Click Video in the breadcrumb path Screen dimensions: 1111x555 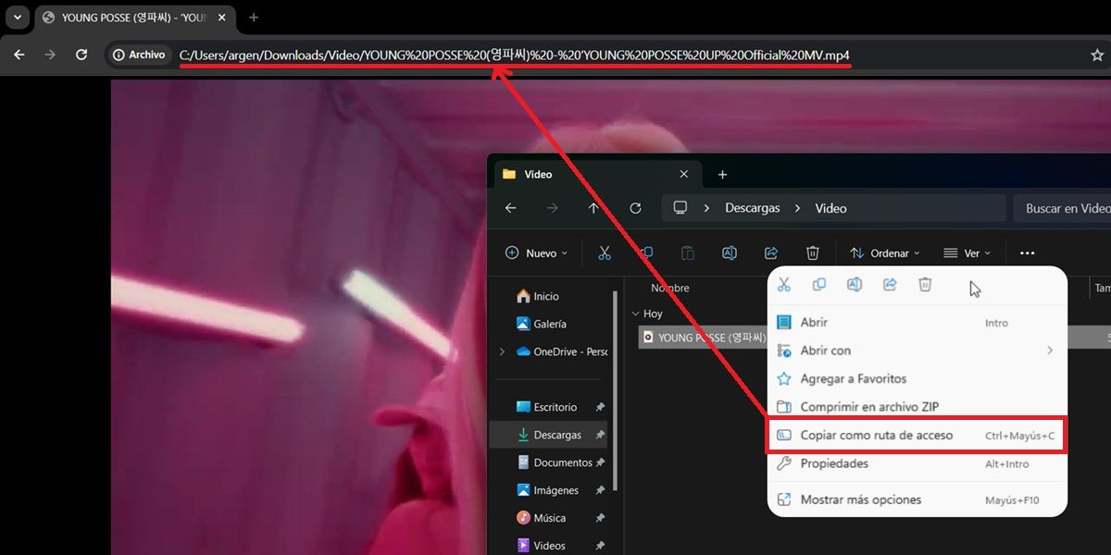[830, 208]
